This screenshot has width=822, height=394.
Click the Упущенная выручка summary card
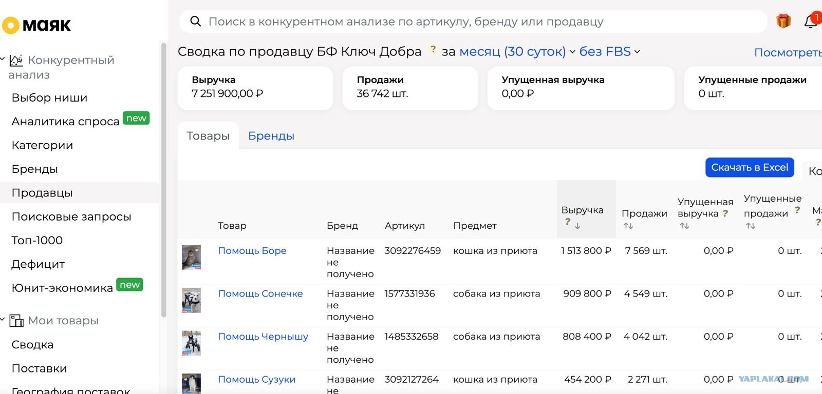pyautogui.click(x=581, y=88)
